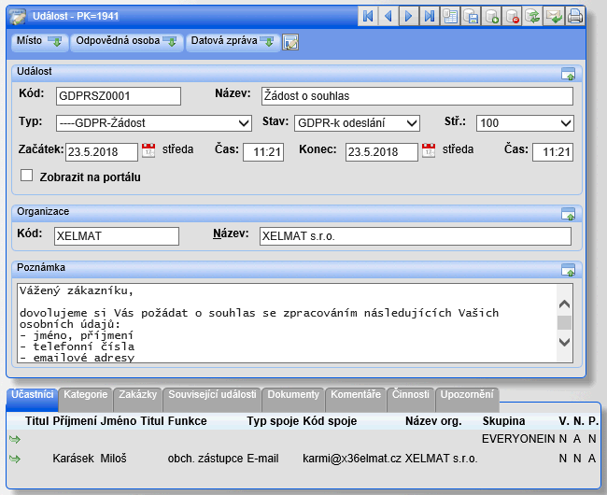Enable the Zobrazit na portálu checkbox
This screenshot has height=495, width=607.
coord(26,175)
